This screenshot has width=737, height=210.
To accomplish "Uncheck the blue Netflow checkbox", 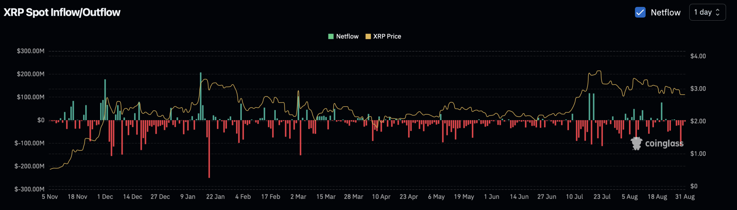I will pos(640,12).
